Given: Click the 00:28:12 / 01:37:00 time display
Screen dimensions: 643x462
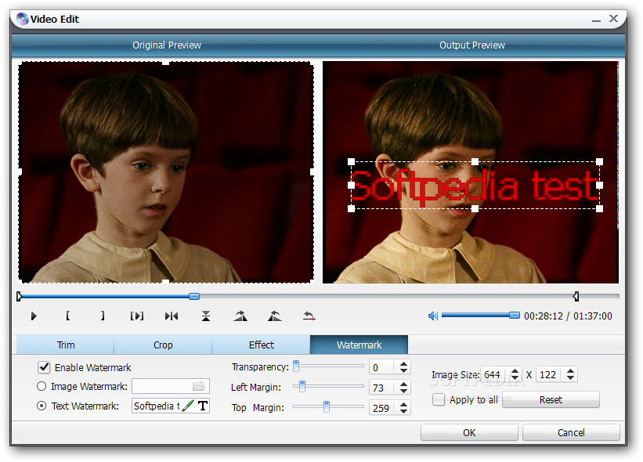Looking at the screenshot, I should click(x=568, y=316).
